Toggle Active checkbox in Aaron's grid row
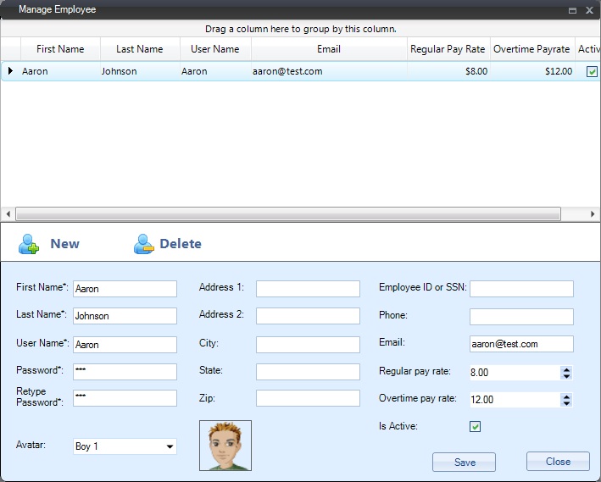 pos(592,72)
